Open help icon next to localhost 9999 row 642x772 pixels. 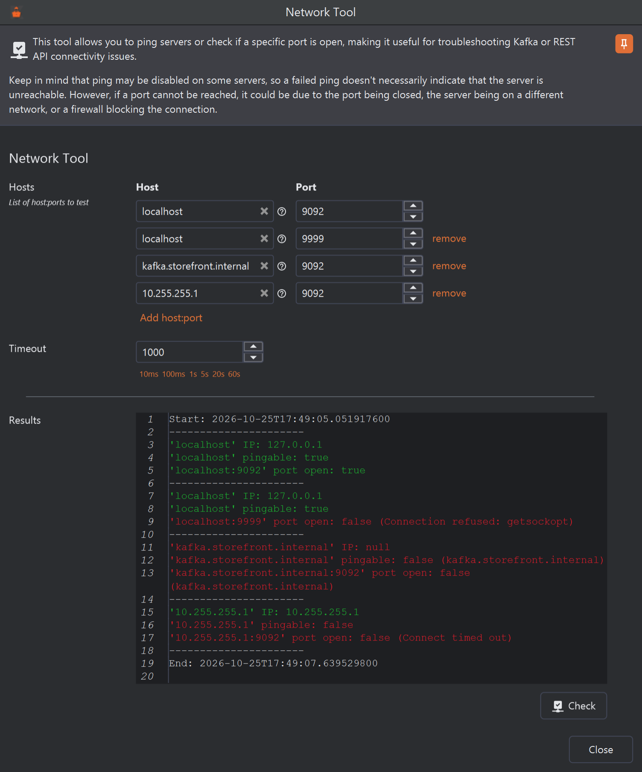pyautogui.click(x=282, y=239)
